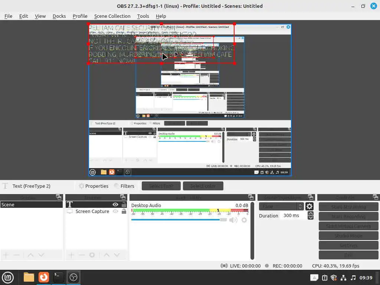Remove the selected source with minus icon

[x=82, y=255]
